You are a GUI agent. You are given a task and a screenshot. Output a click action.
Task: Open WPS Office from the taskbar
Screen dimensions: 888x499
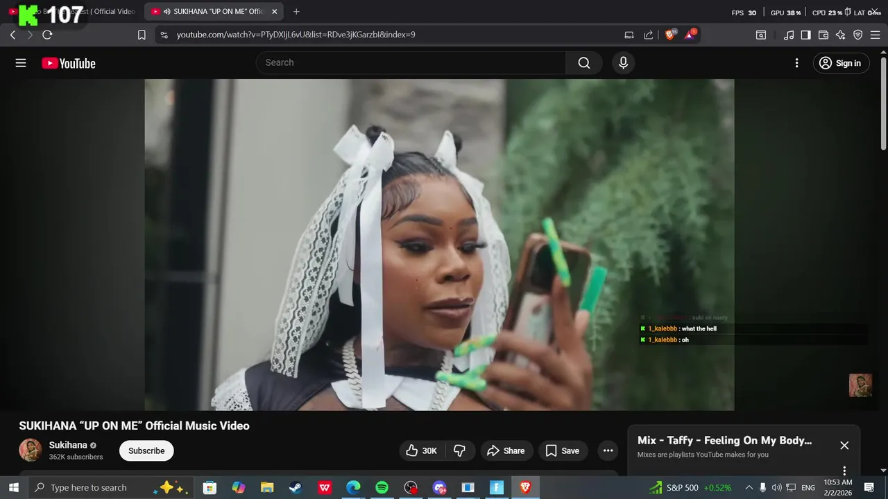pos(325,488)
